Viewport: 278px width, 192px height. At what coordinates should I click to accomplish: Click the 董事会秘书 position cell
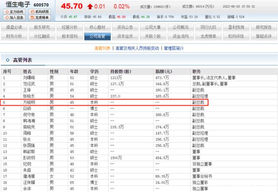point(202,176)
